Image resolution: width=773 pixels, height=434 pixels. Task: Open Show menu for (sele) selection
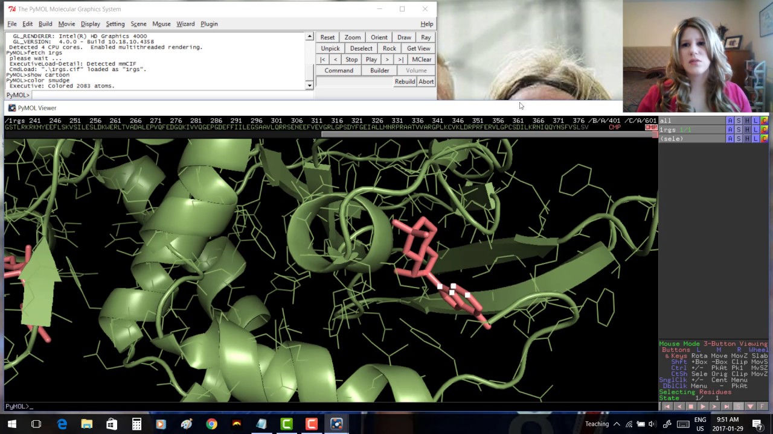click(739, 139)
